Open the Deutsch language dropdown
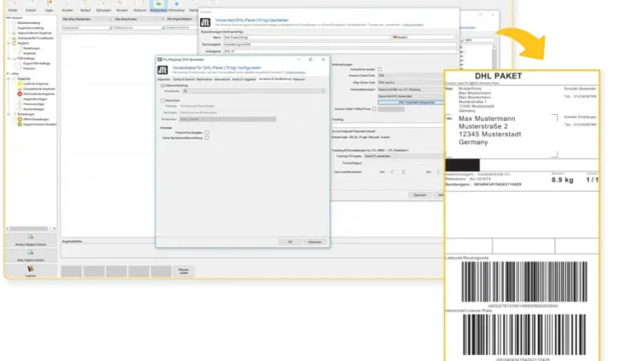The width and height of the screenshot is (618, 361). tap(424, 38)
